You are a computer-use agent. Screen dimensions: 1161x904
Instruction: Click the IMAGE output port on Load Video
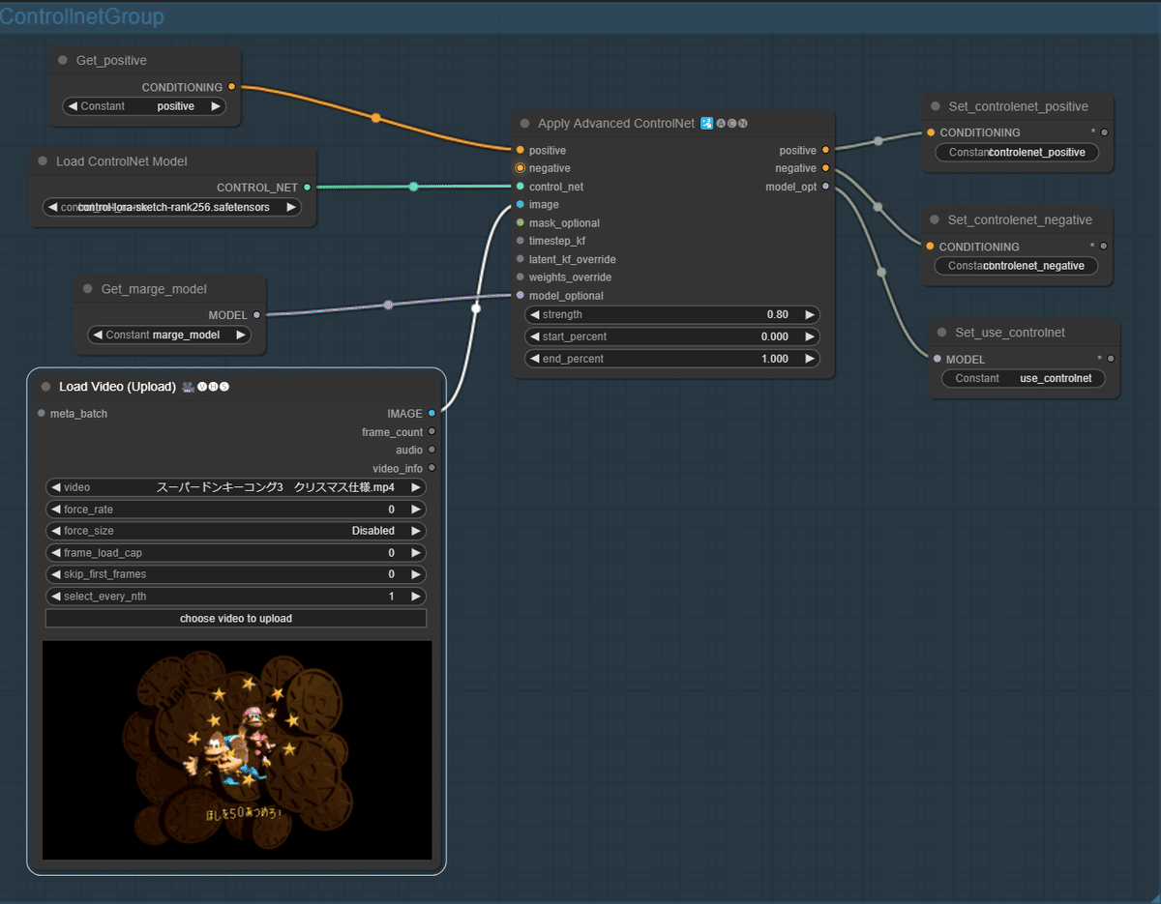[x=432, y=414]
